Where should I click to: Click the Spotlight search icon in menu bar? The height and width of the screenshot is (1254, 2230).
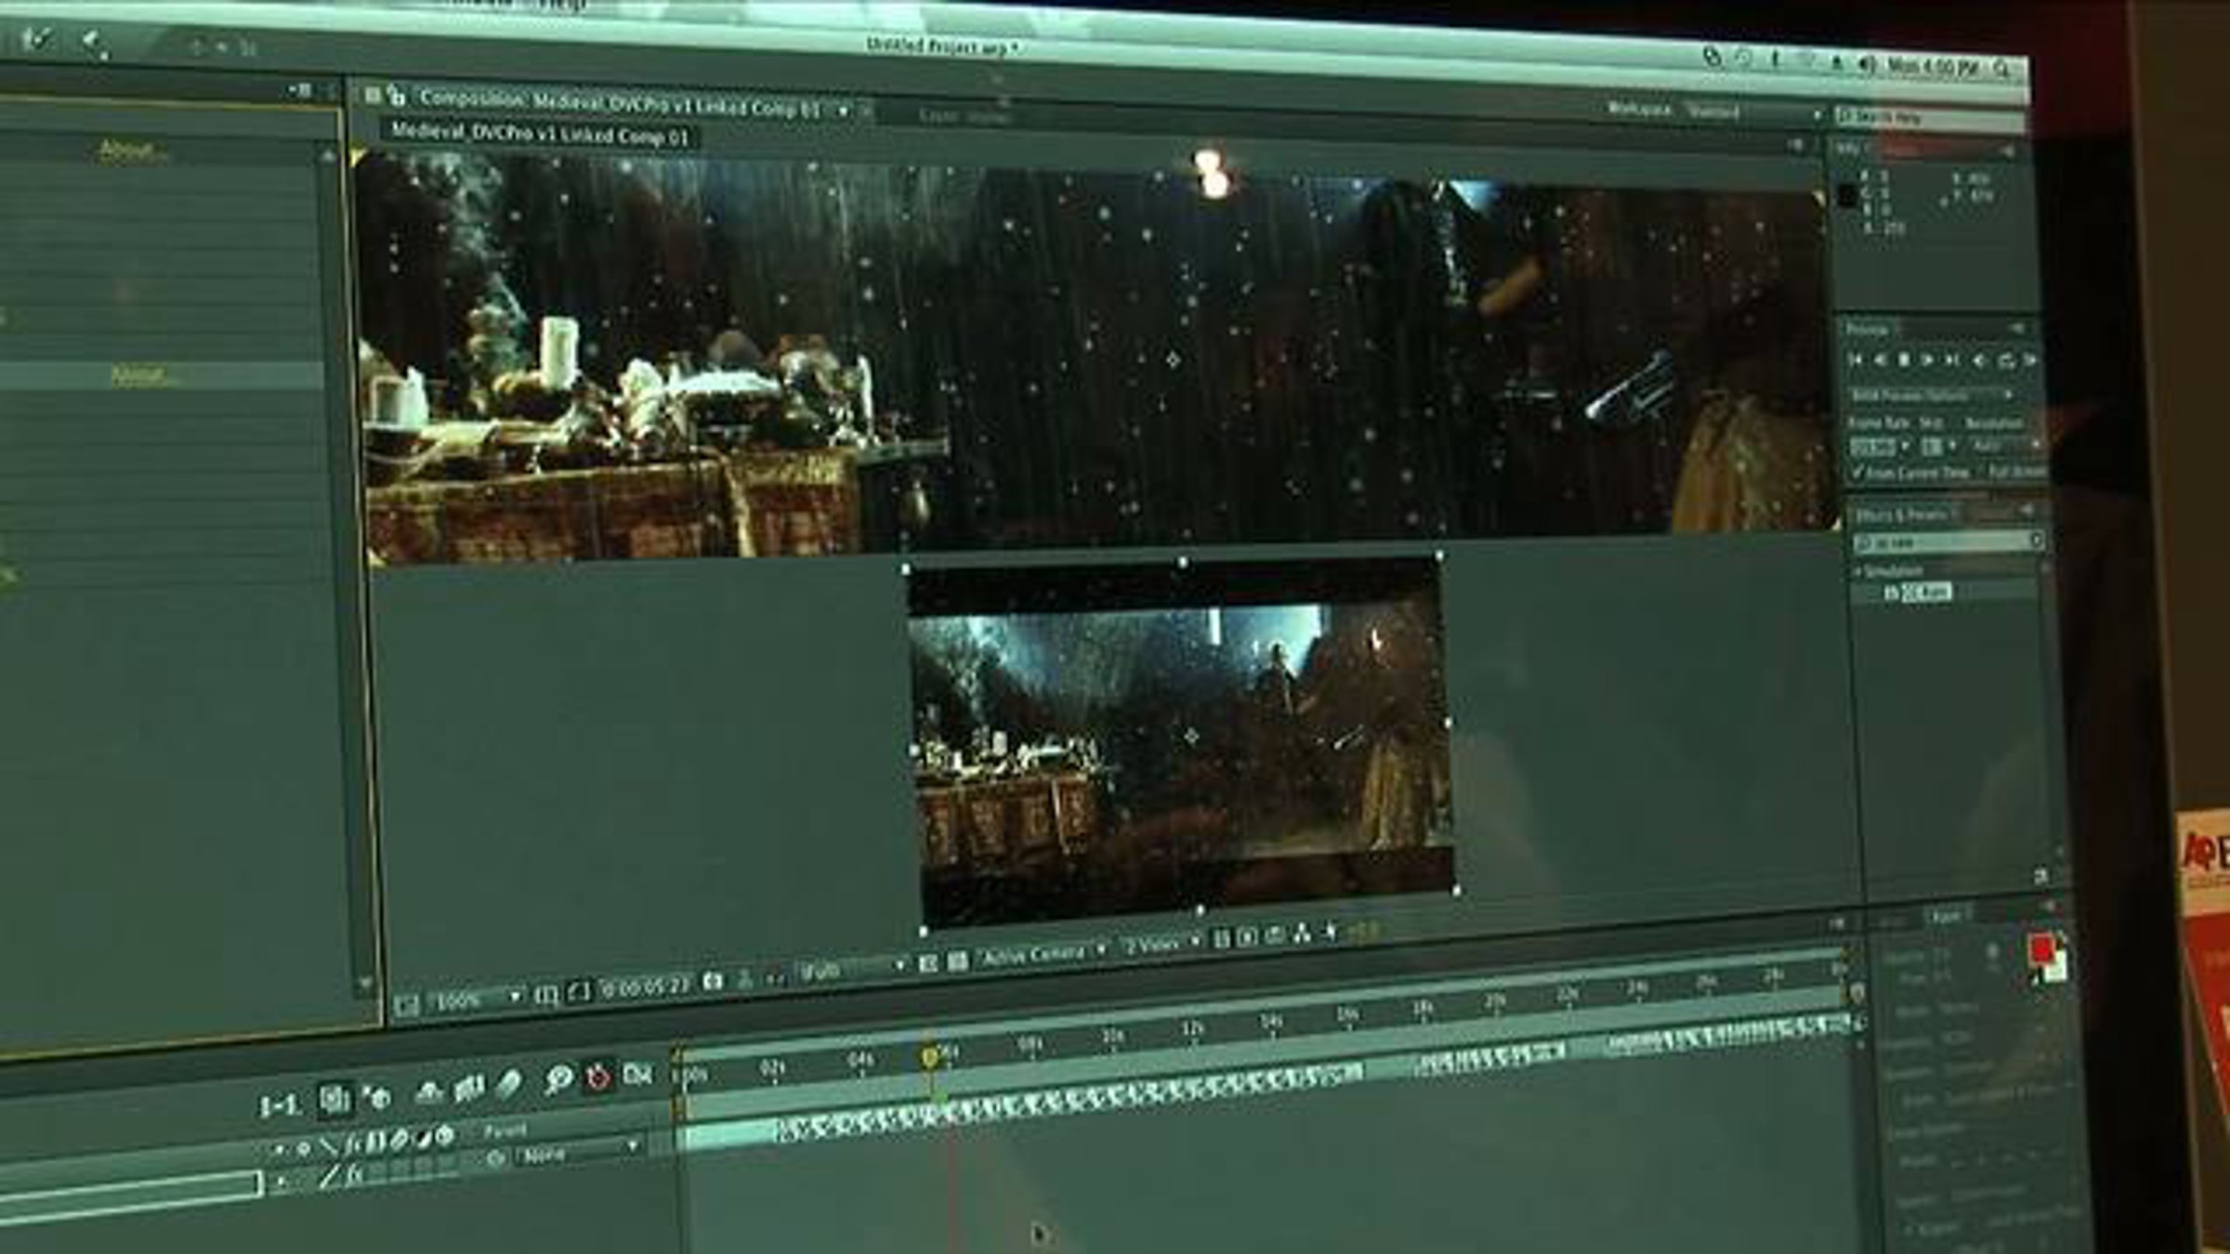pyautogui.click(x=2002, y=68)
